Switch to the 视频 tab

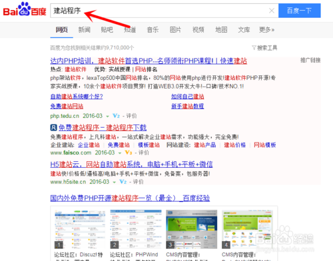tap(198, 29)
